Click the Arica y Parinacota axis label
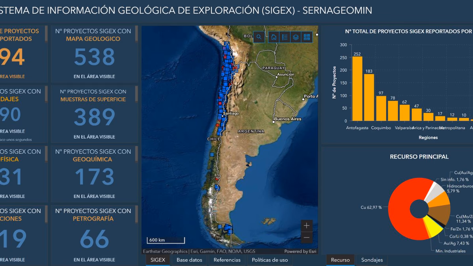This screenshot has height=266, width=473. click(x=429, y=128)
